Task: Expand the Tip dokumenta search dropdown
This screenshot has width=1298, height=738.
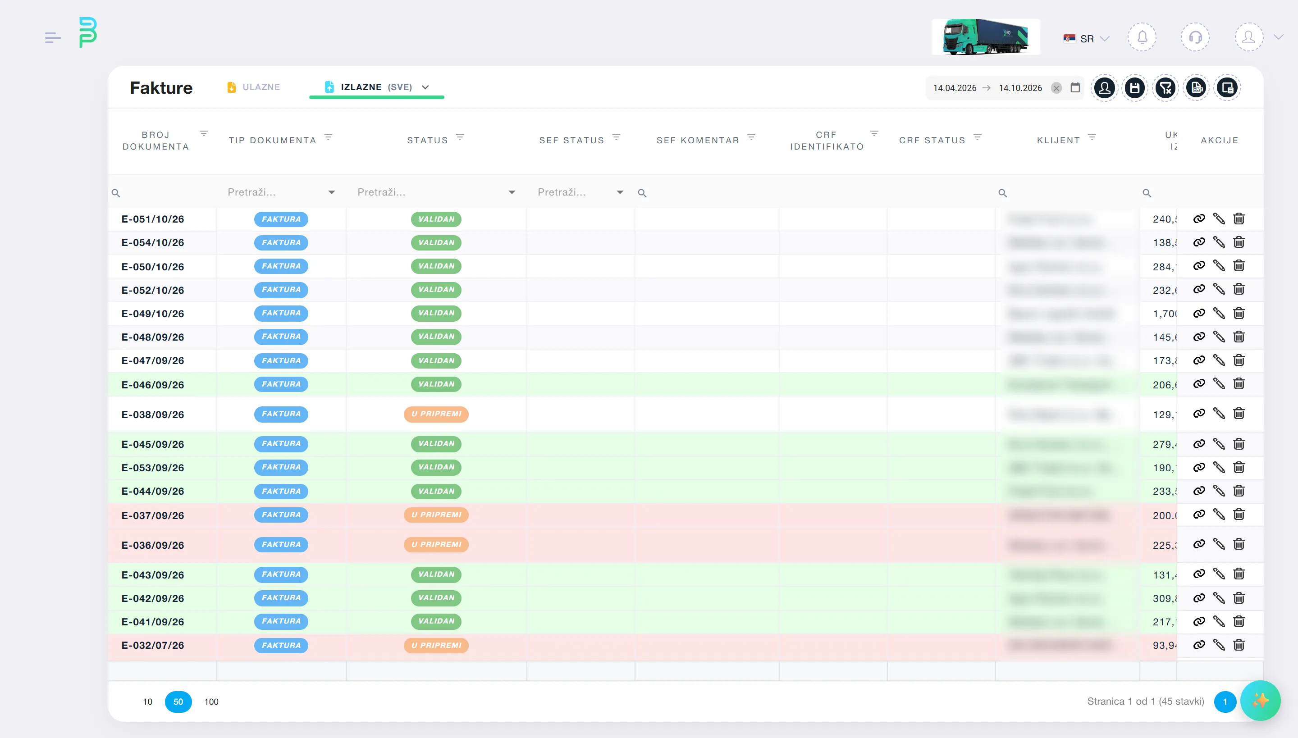Action: point(332,193)
